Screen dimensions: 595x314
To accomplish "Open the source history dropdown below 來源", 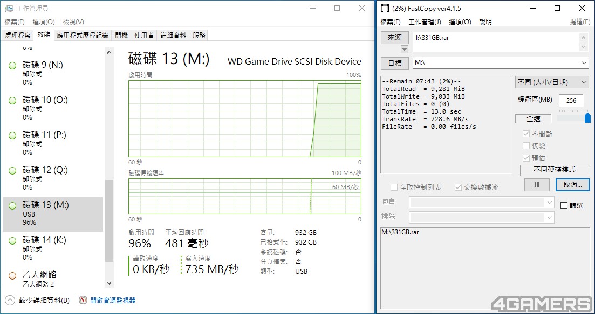I will point(405,49).
